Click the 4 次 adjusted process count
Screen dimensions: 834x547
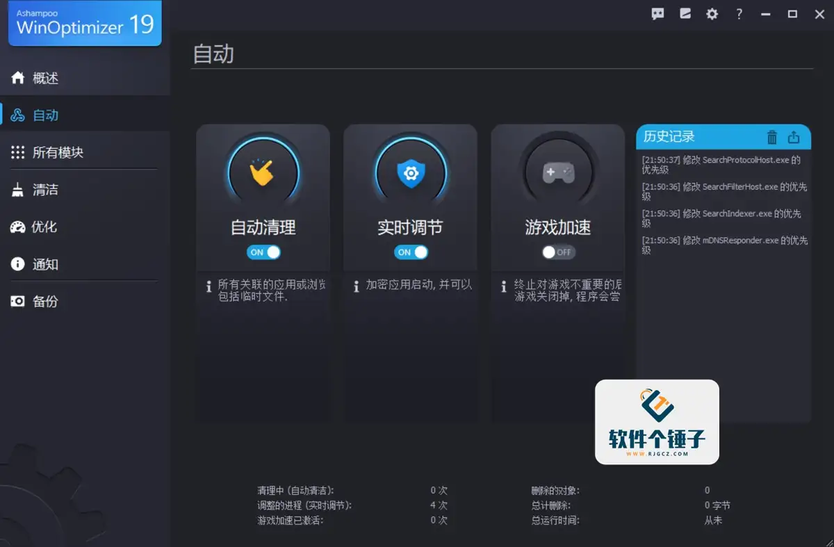point(439,505)
